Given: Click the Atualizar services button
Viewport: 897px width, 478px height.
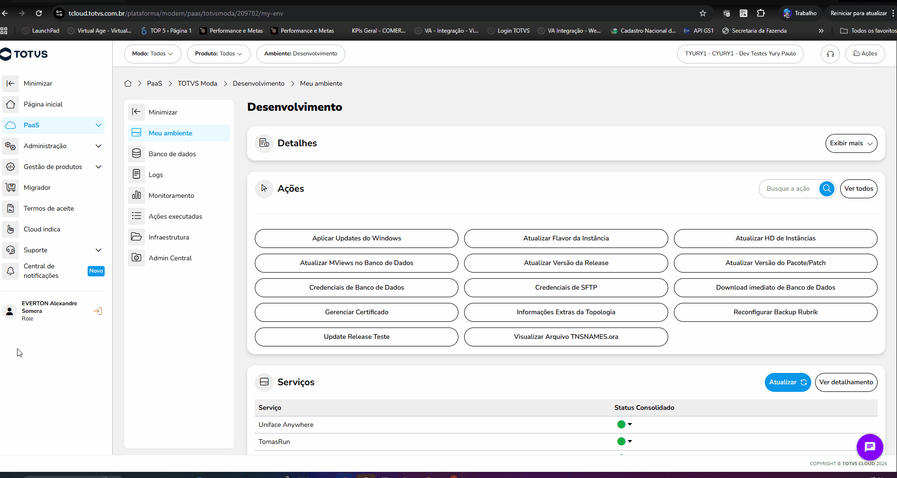Looking at the screenshot, I should 788,382.
